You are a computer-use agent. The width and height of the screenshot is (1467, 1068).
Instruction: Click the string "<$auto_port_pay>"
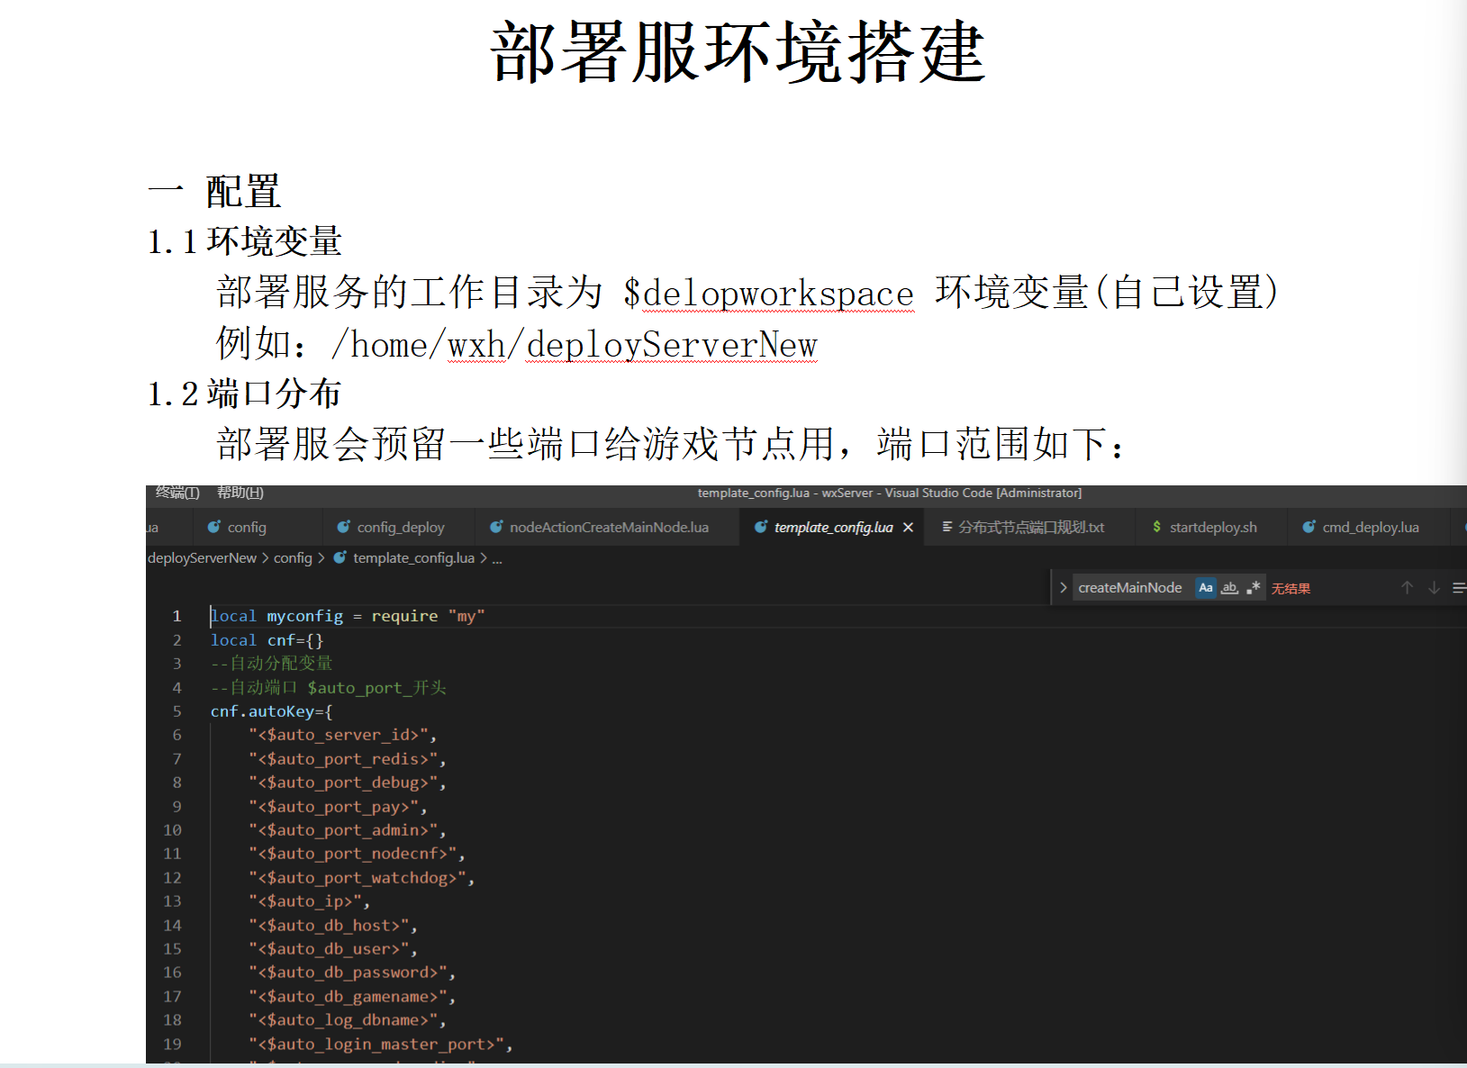(333, 807)
